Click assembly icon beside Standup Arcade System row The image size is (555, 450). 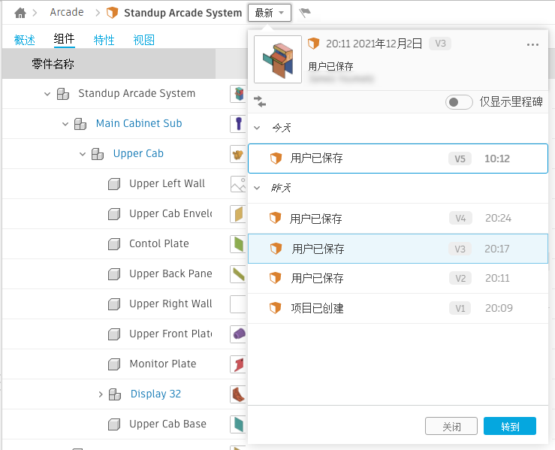[63, 94]
